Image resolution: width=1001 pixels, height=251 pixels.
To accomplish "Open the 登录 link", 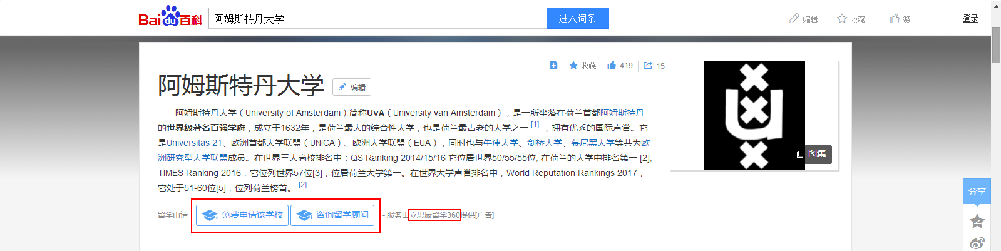I will [970, 19].
